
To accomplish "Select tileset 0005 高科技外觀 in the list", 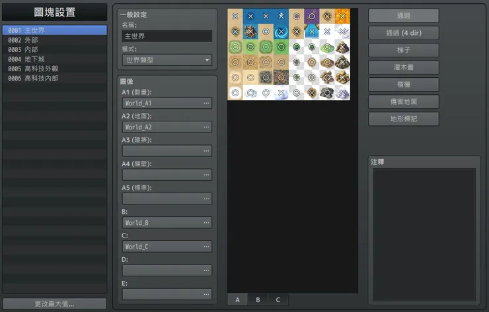I will (55, 69).
